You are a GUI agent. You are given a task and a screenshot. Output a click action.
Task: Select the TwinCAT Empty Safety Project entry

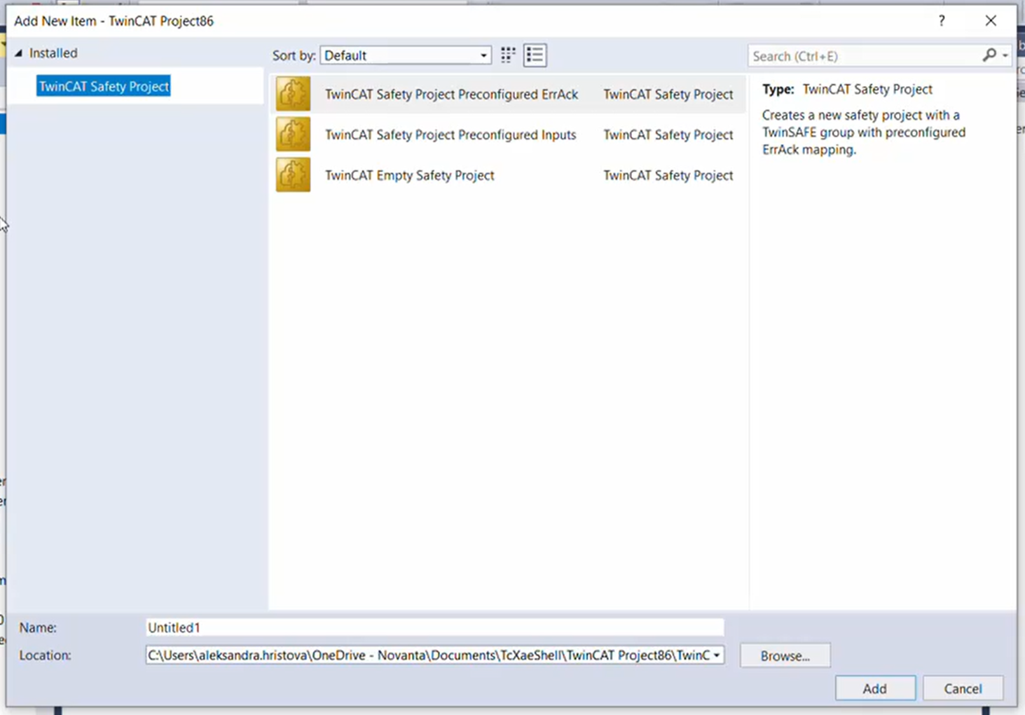[x=409, y=175]
